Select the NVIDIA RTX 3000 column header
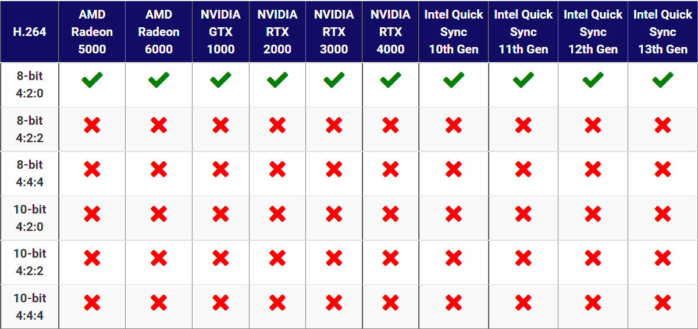The height and width of the screenshot is (329, 698). 334,31
